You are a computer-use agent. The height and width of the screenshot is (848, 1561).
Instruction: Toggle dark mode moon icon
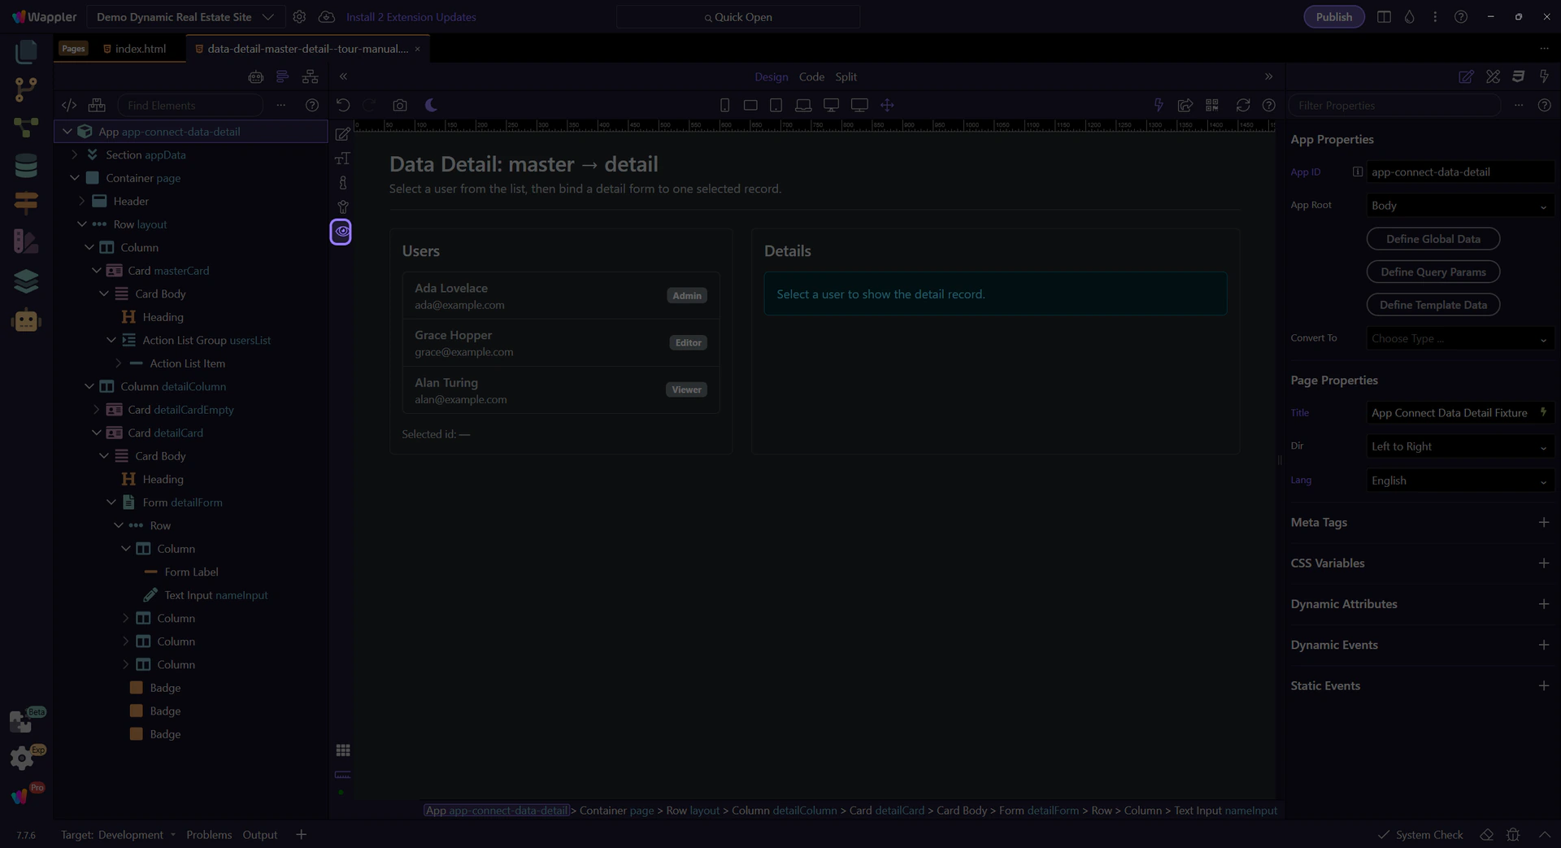[431, 106]
